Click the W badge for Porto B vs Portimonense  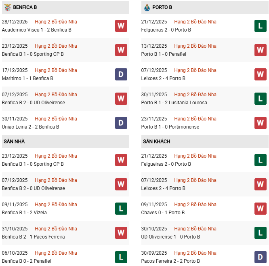coord(260,123)
